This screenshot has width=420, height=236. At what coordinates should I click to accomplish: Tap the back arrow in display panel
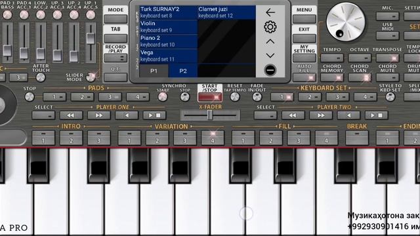270,12
